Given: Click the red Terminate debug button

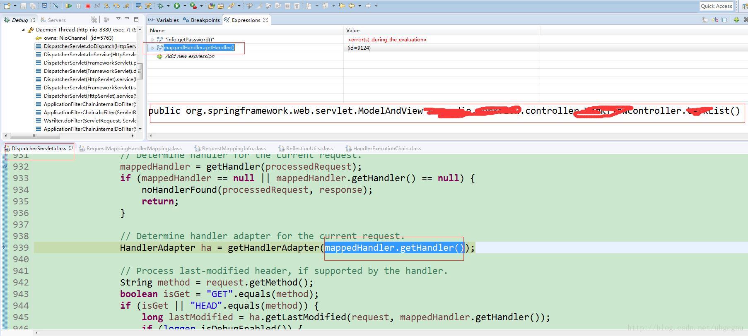Looking at the screenshot, I should tap(88, 6).
